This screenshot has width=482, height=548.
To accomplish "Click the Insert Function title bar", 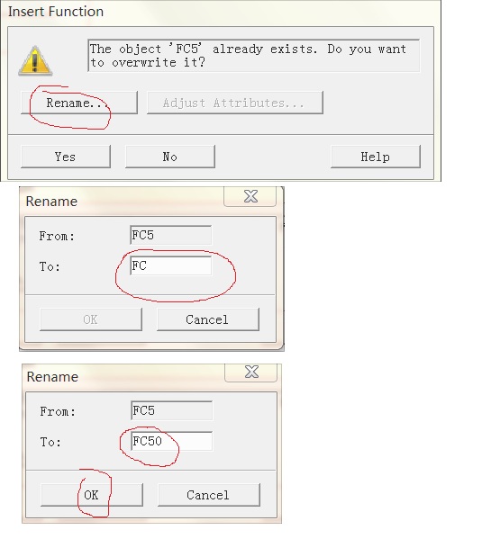I will point(221,12).
